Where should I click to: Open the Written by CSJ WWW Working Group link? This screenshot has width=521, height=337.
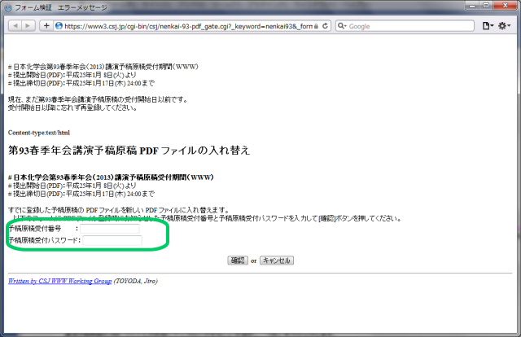point(59,281)
